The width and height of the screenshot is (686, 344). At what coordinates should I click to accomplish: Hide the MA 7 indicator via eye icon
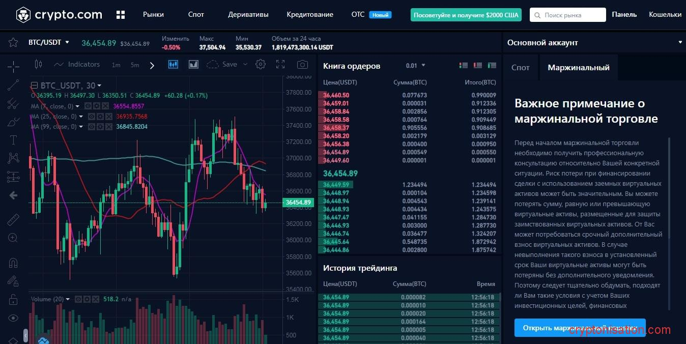[88, 106]
